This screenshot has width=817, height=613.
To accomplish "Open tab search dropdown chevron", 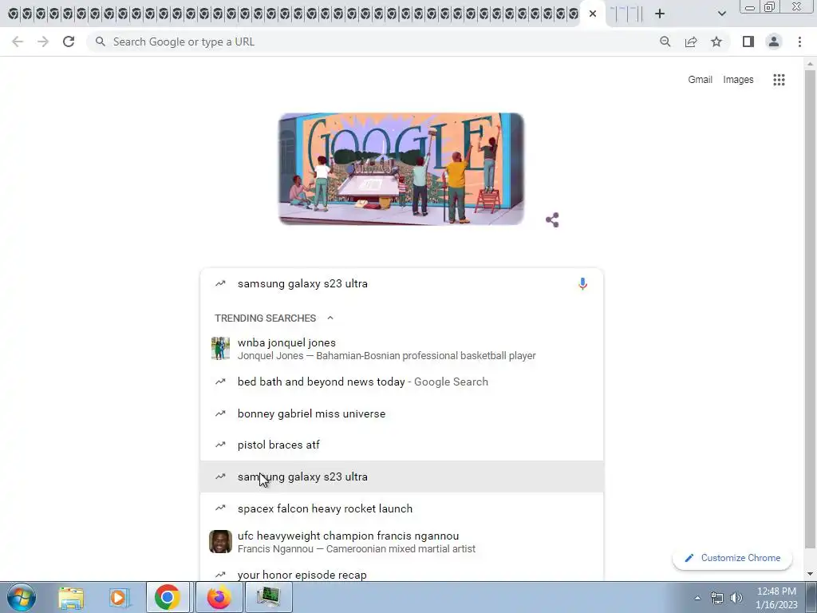I will click(721, 14).
